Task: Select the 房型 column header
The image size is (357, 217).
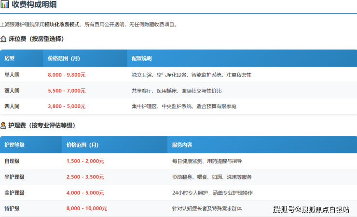Action: [10, 58]
